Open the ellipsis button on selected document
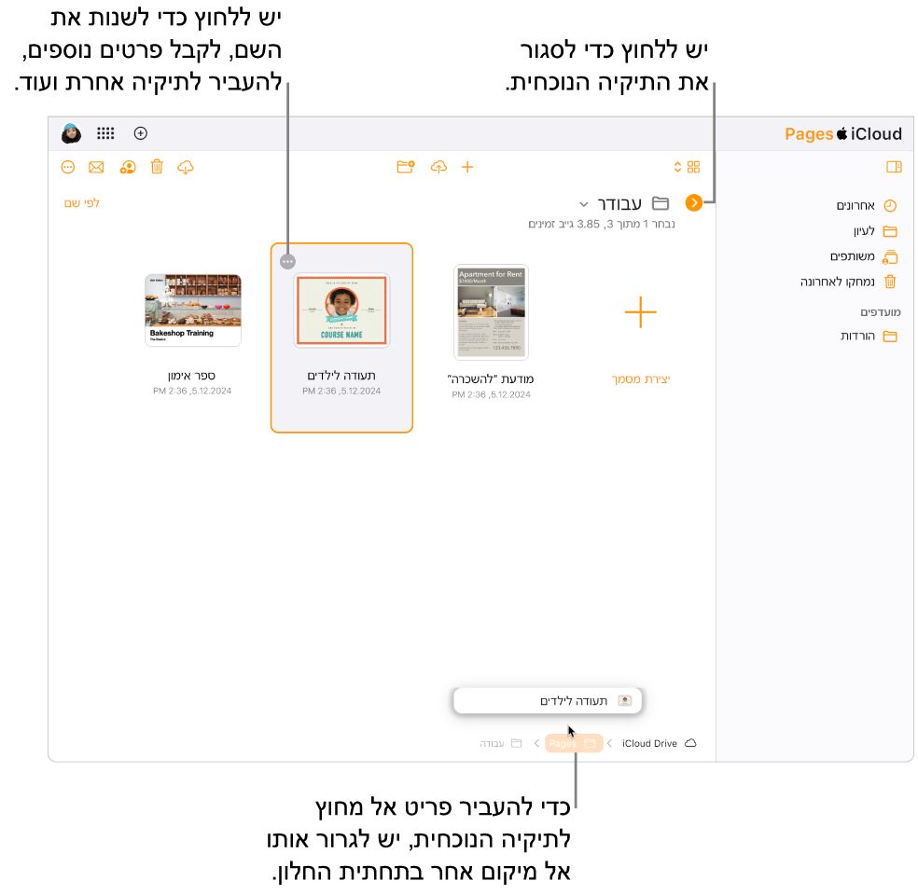 pos(287,261)
